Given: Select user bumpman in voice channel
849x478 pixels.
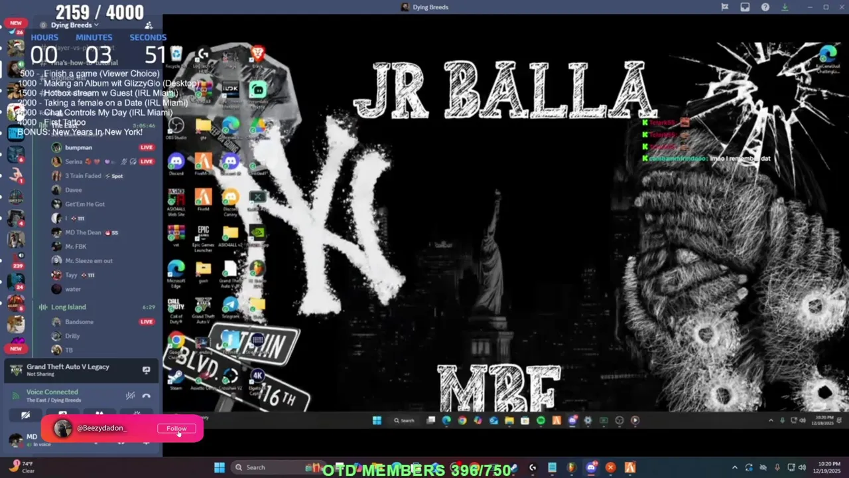Looking at the screenshot, I should (x=103, y=147).
